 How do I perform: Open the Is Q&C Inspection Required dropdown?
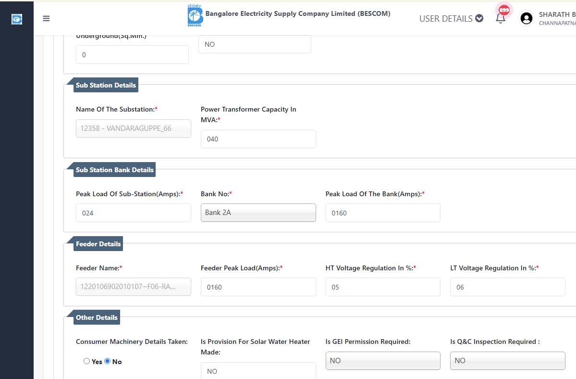click(x=507, y=361)
